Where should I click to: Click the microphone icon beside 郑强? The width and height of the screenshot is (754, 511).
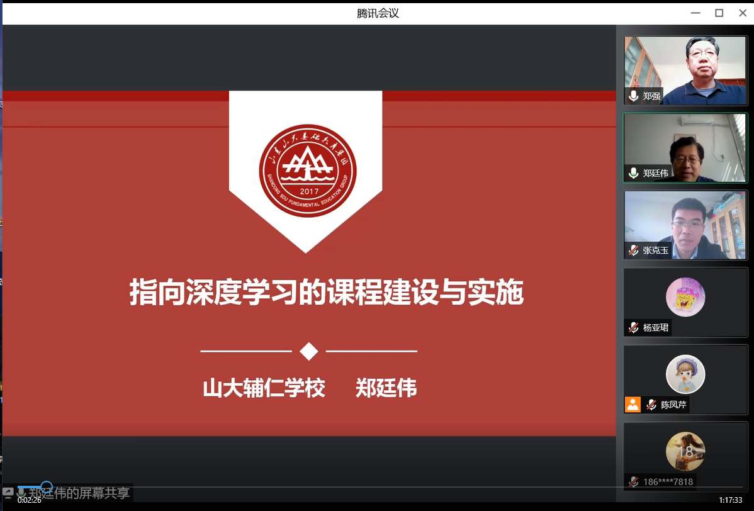point(634,96)
